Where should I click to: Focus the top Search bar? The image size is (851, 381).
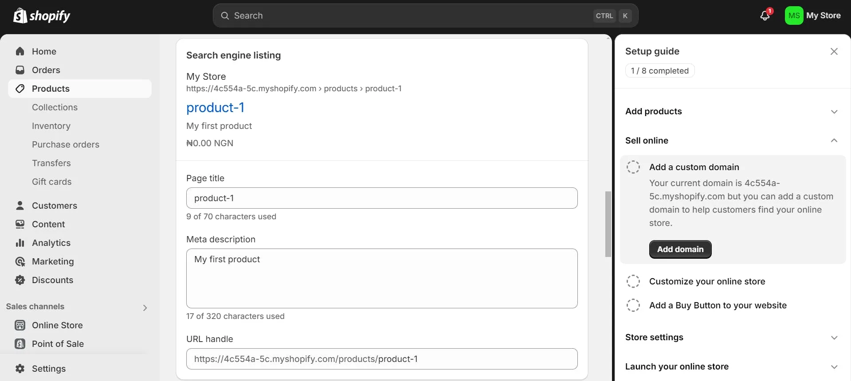[x=425, y=16]
